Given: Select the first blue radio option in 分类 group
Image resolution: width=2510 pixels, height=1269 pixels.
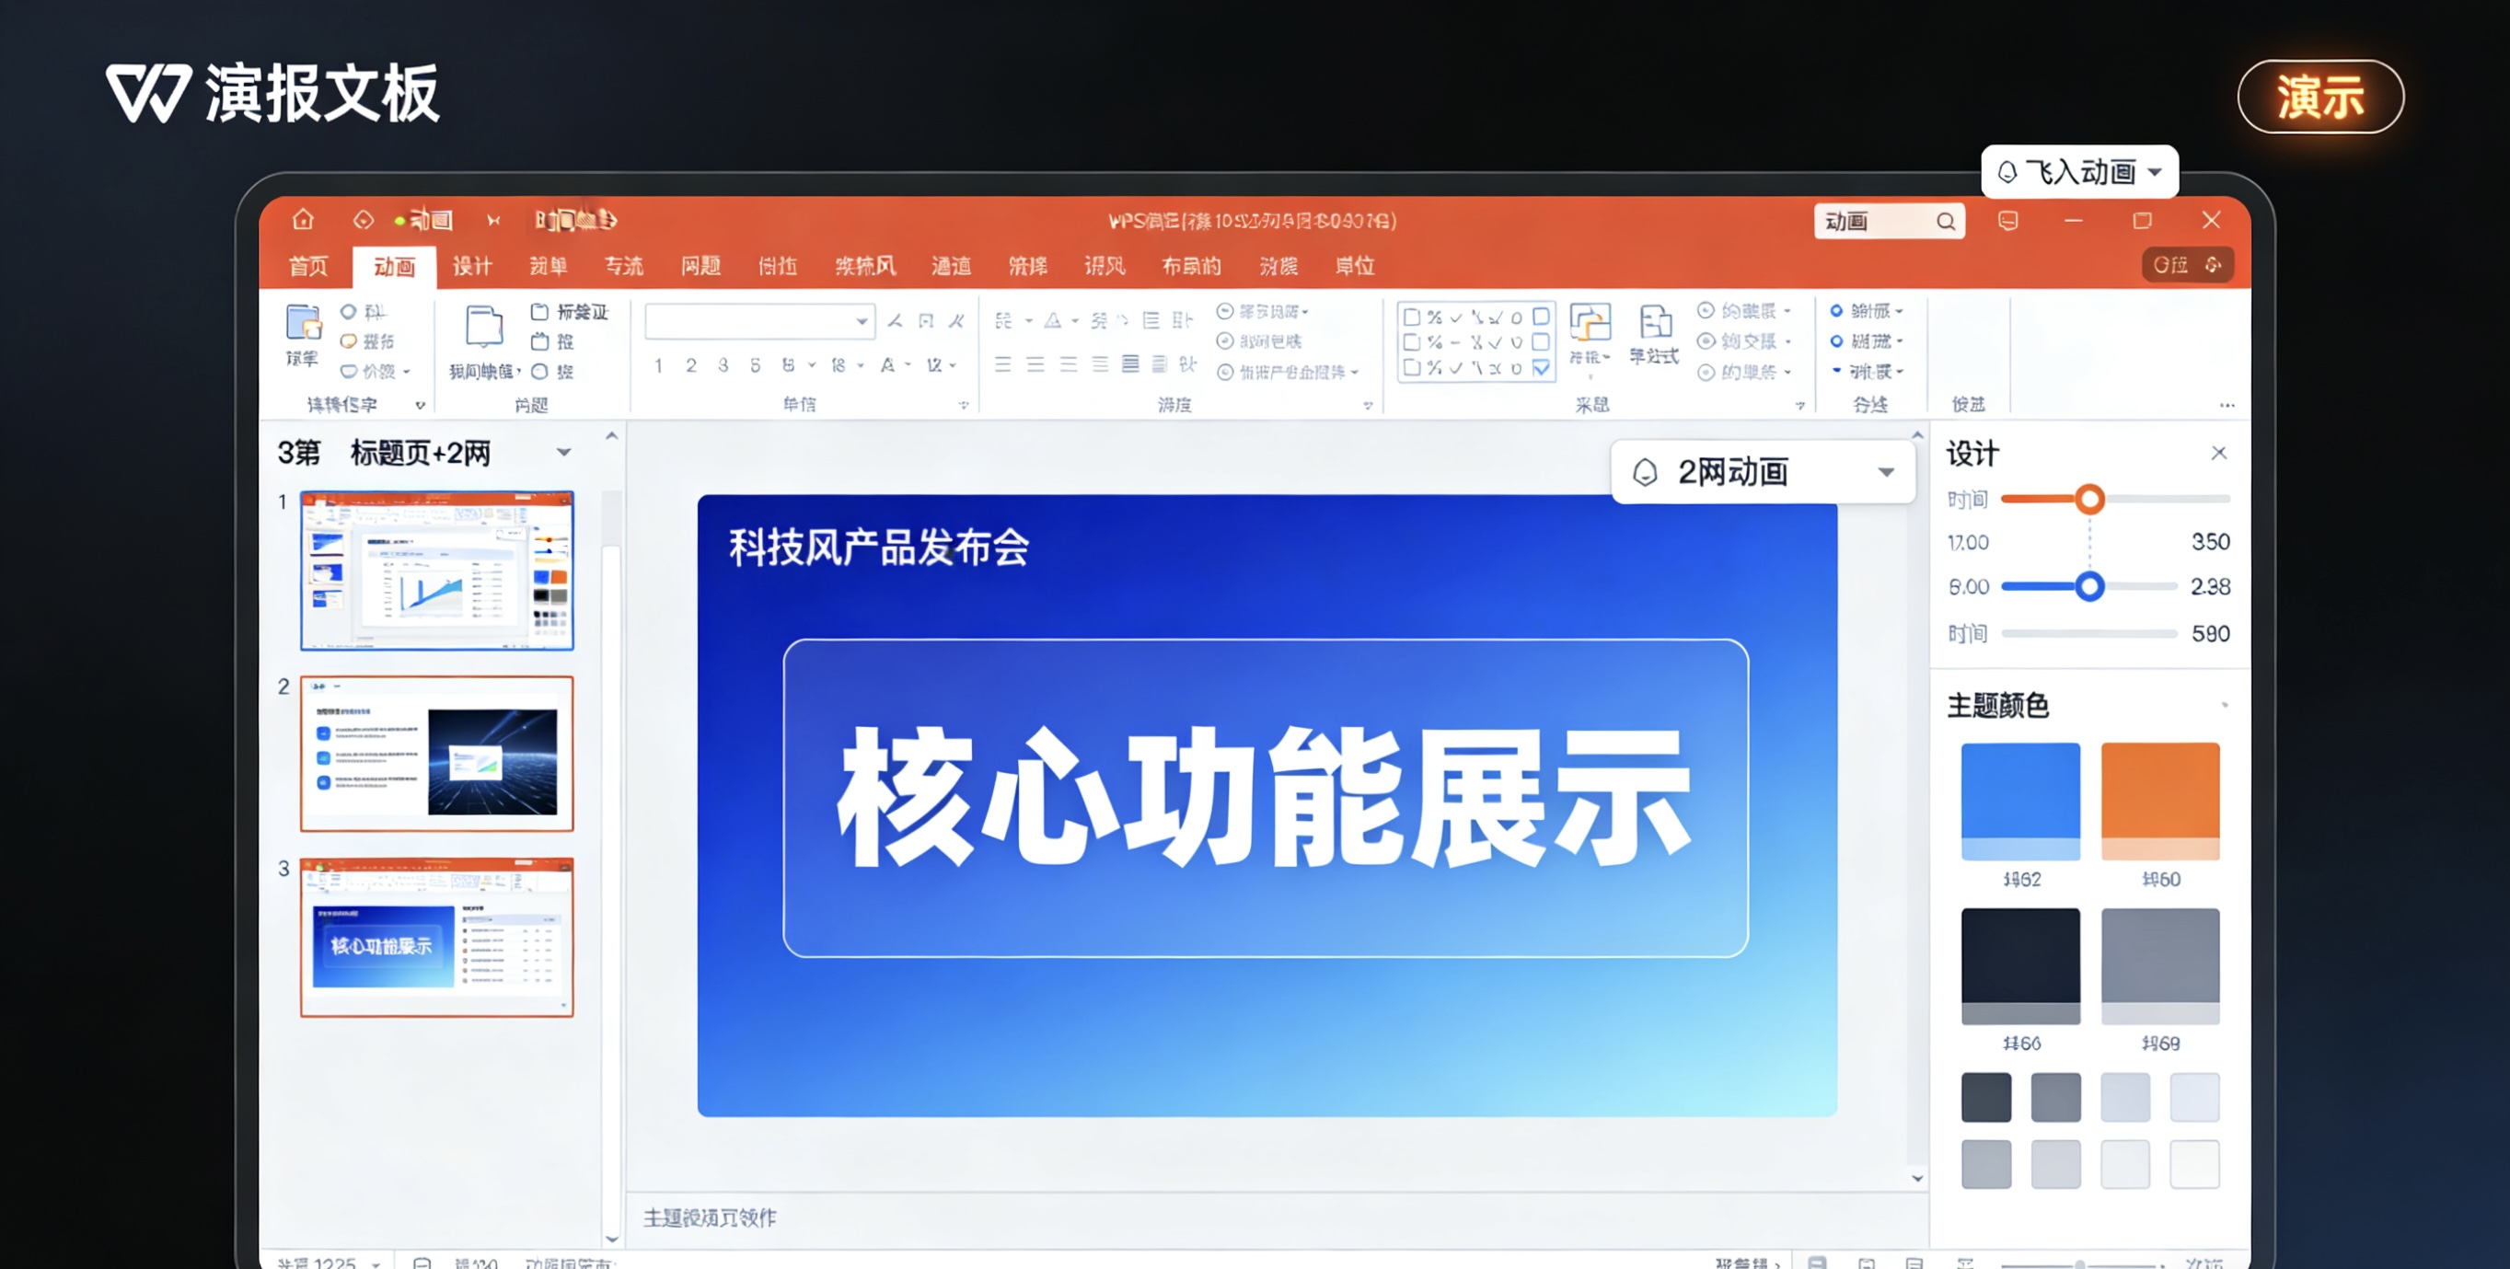Looking at the screenshot, I should (1838, 310).
